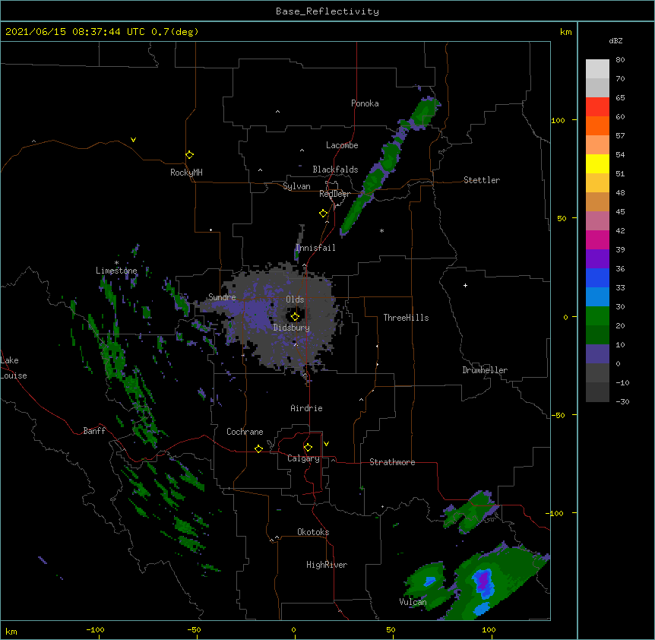Screen dimensions: 655x640
Task: Click the RockyMH label
Action: (186, 173)
